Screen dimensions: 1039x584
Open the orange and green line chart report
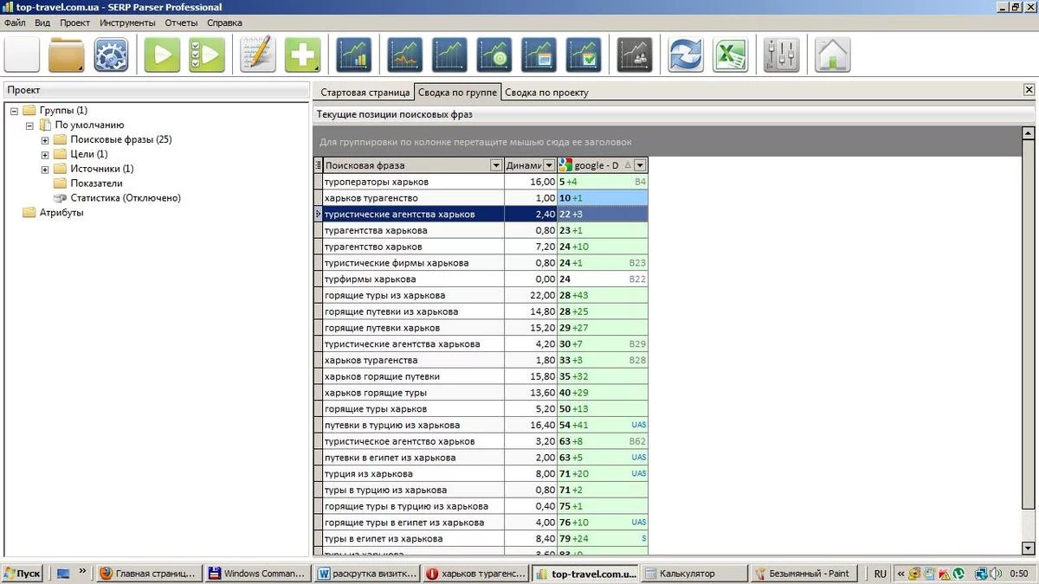(x=404, y=55)
